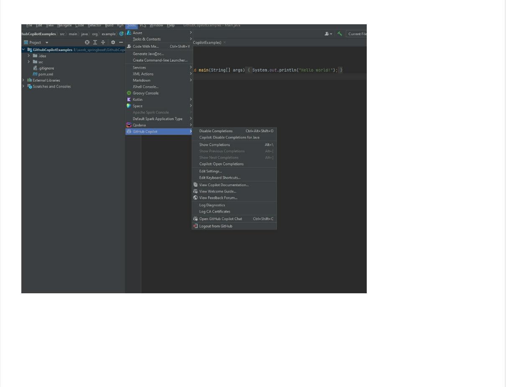Click the External Libraries bars icon
Image resolution: width=506 pixels, height=387 pixels.
pos(30,80)
